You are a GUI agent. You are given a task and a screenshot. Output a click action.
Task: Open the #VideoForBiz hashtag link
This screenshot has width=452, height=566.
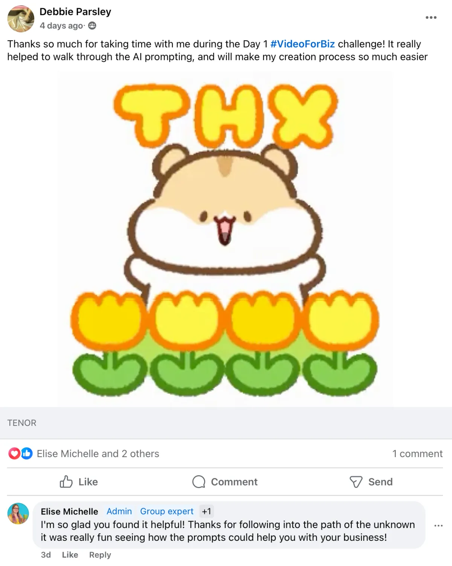tap(302, 44)
